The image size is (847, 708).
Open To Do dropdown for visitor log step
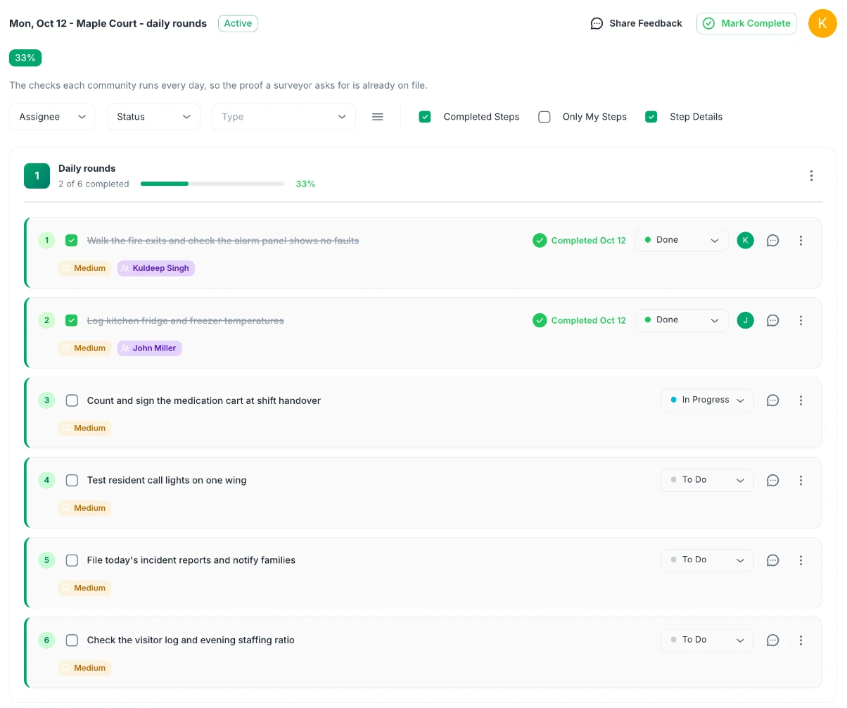click(x=707, y=640)
